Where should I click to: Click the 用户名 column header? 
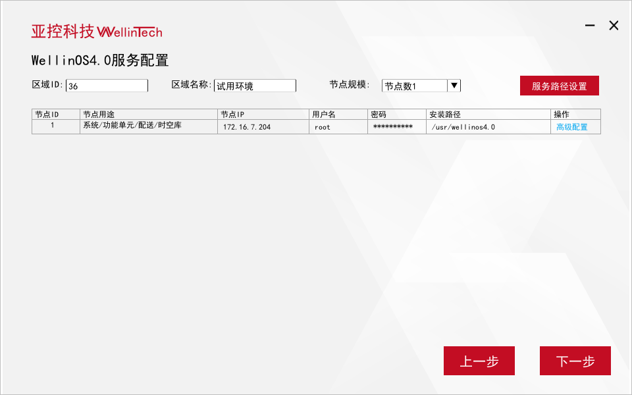(338, 115)
